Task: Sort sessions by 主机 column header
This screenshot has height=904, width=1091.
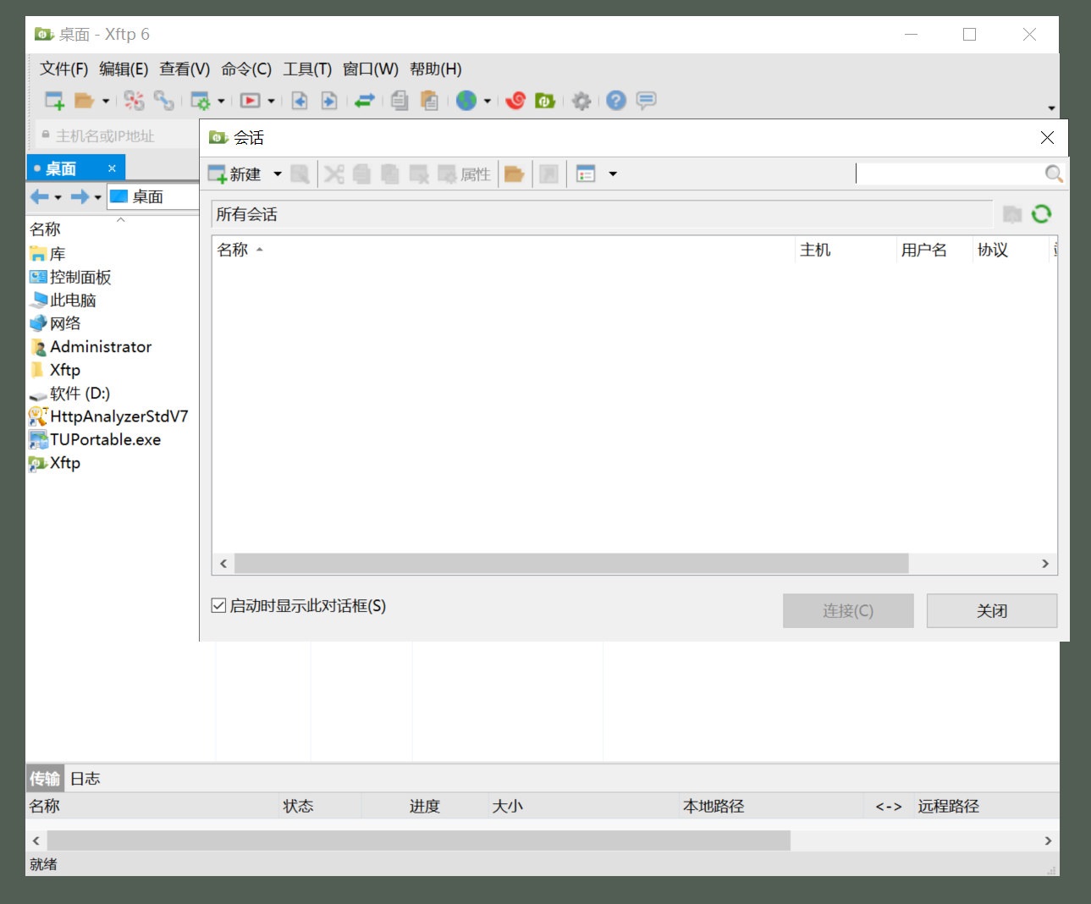Action: [845, 250]
